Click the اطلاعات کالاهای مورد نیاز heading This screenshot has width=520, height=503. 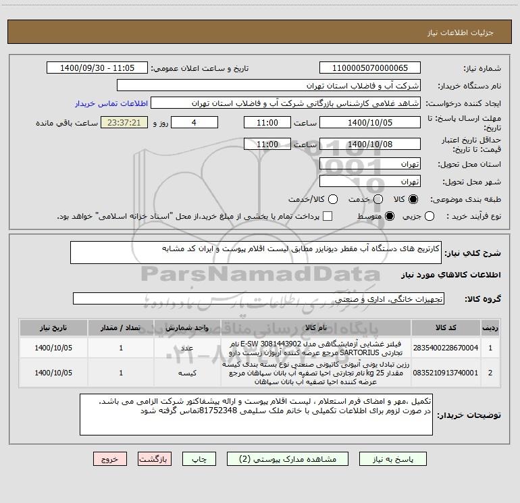point(451,275)
